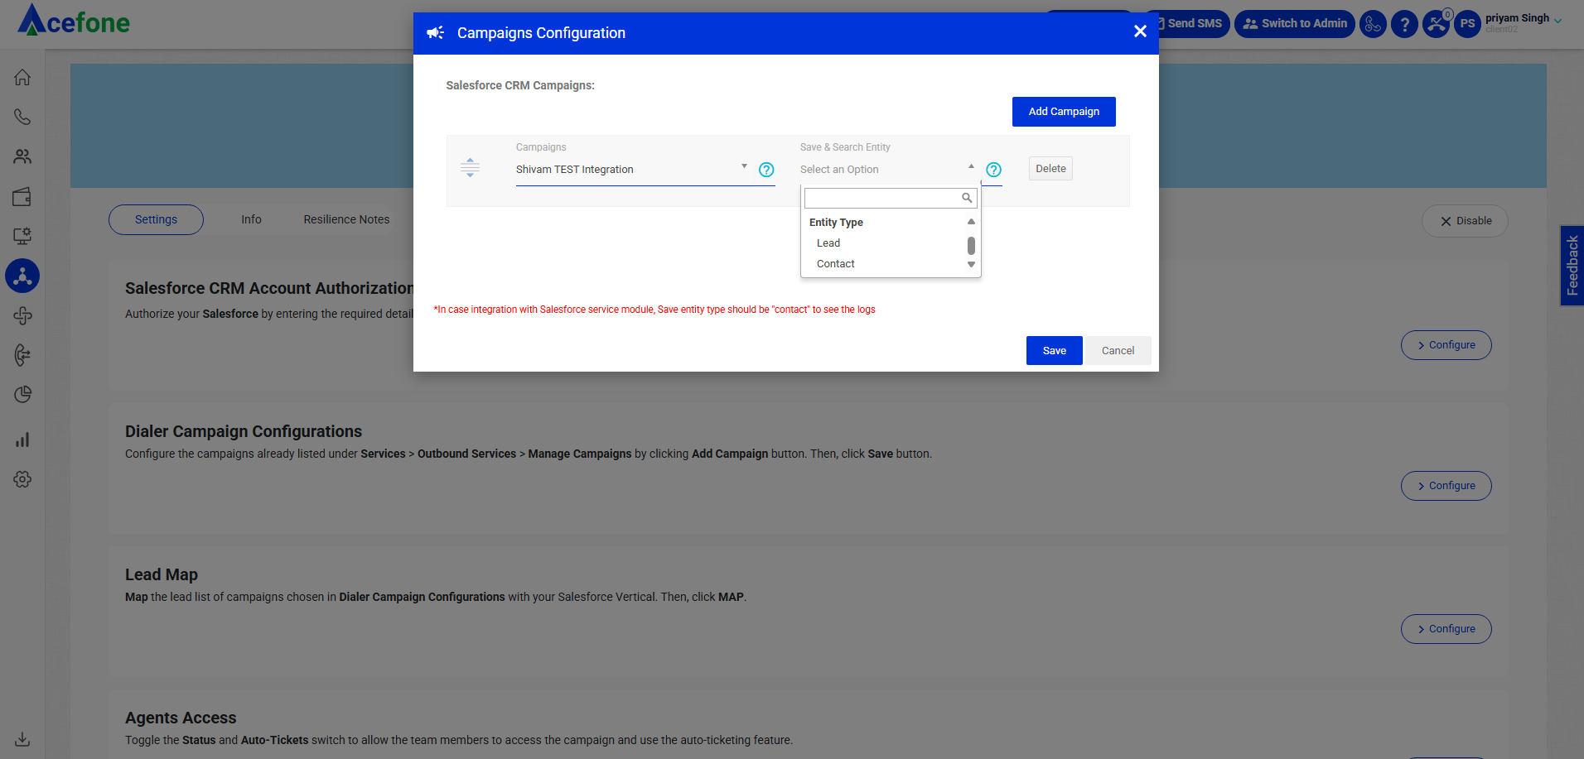Switch to the Resilience Notes tab
The image size is (1584, 759).
click(x=346, y=219)
